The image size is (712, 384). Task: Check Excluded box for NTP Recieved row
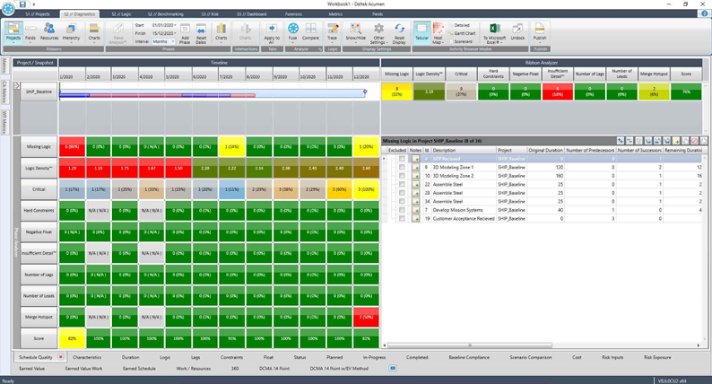[x=402, y=159]
